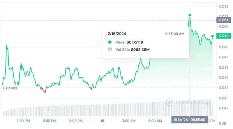Click the 09:55:00 crosshair time tag

pos(198,120)
